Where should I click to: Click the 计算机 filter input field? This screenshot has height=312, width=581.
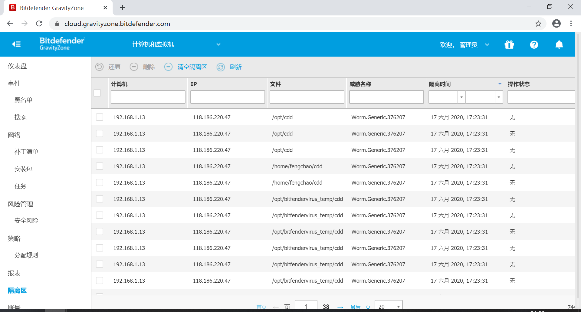point(148,97)
